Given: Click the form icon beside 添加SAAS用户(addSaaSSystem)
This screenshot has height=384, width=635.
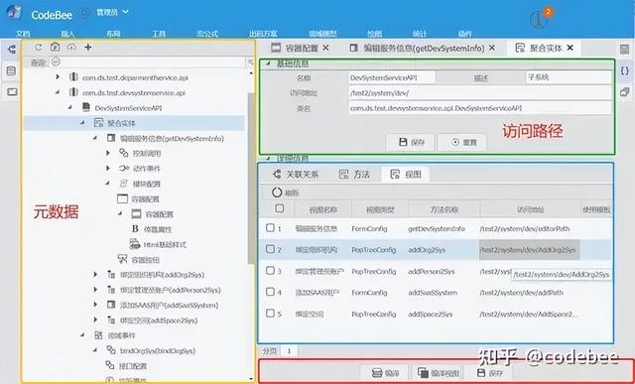Looking at the screenshot, I should coord(111,305).
